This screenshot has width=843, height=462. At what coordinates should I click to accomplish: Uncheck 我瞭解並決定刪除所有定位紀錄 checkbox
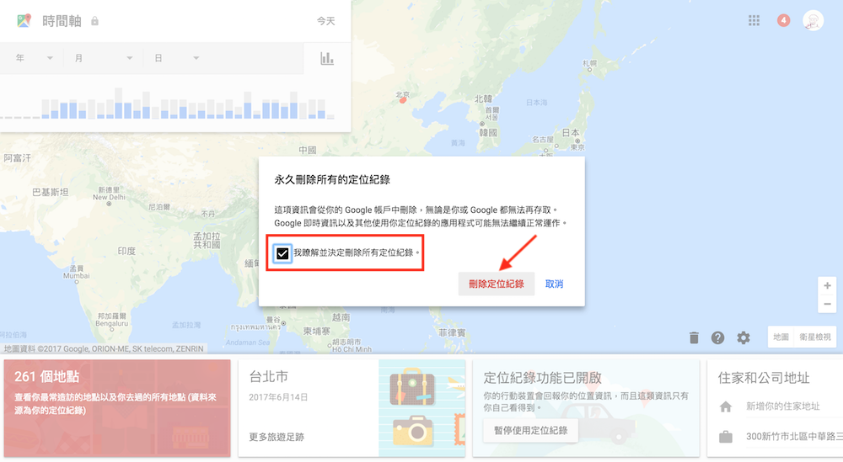[282, 252]
